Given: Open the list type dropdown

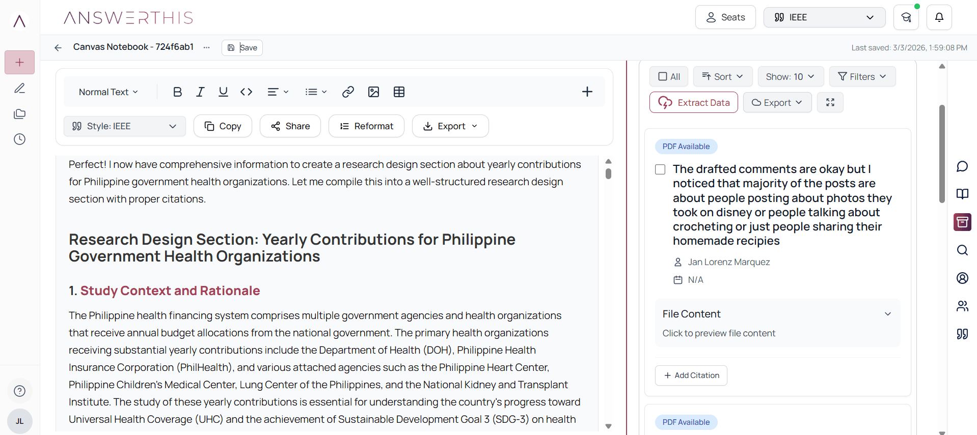Looking at the screenshot, I should coord(316,92).
